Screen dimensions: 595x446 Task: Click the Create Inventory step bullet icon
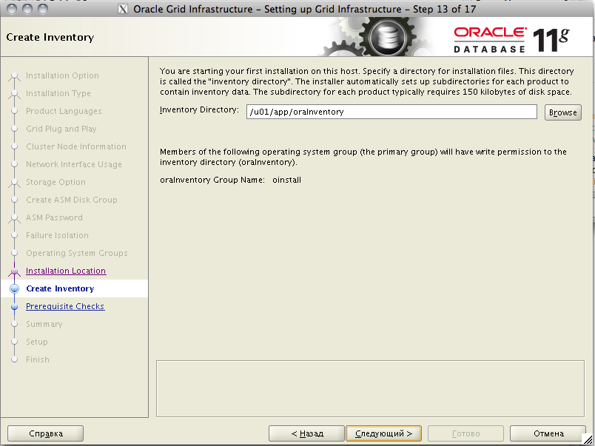pos(14,289)
